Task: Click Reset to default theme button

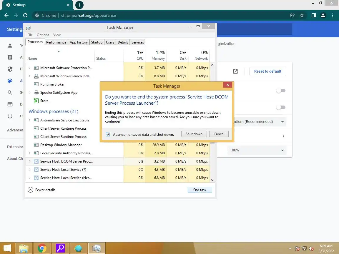Action: click(x=268, y=71)
